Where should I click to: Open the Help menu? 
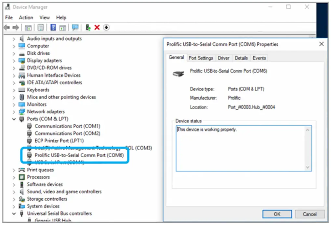tap(61, 18)
